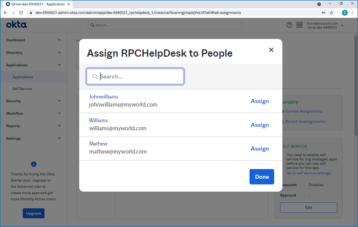Select Self Service in sidebar
Viewport: 358px width, 227px height.
click(22, 89)
